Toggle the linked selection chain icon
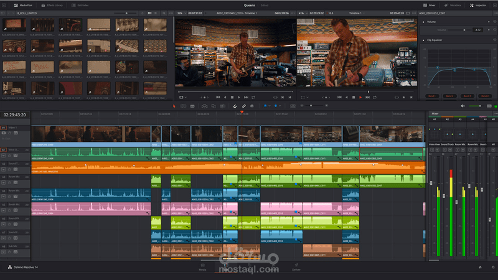This screenshot has width=498, height=280. tap(244, 106)
